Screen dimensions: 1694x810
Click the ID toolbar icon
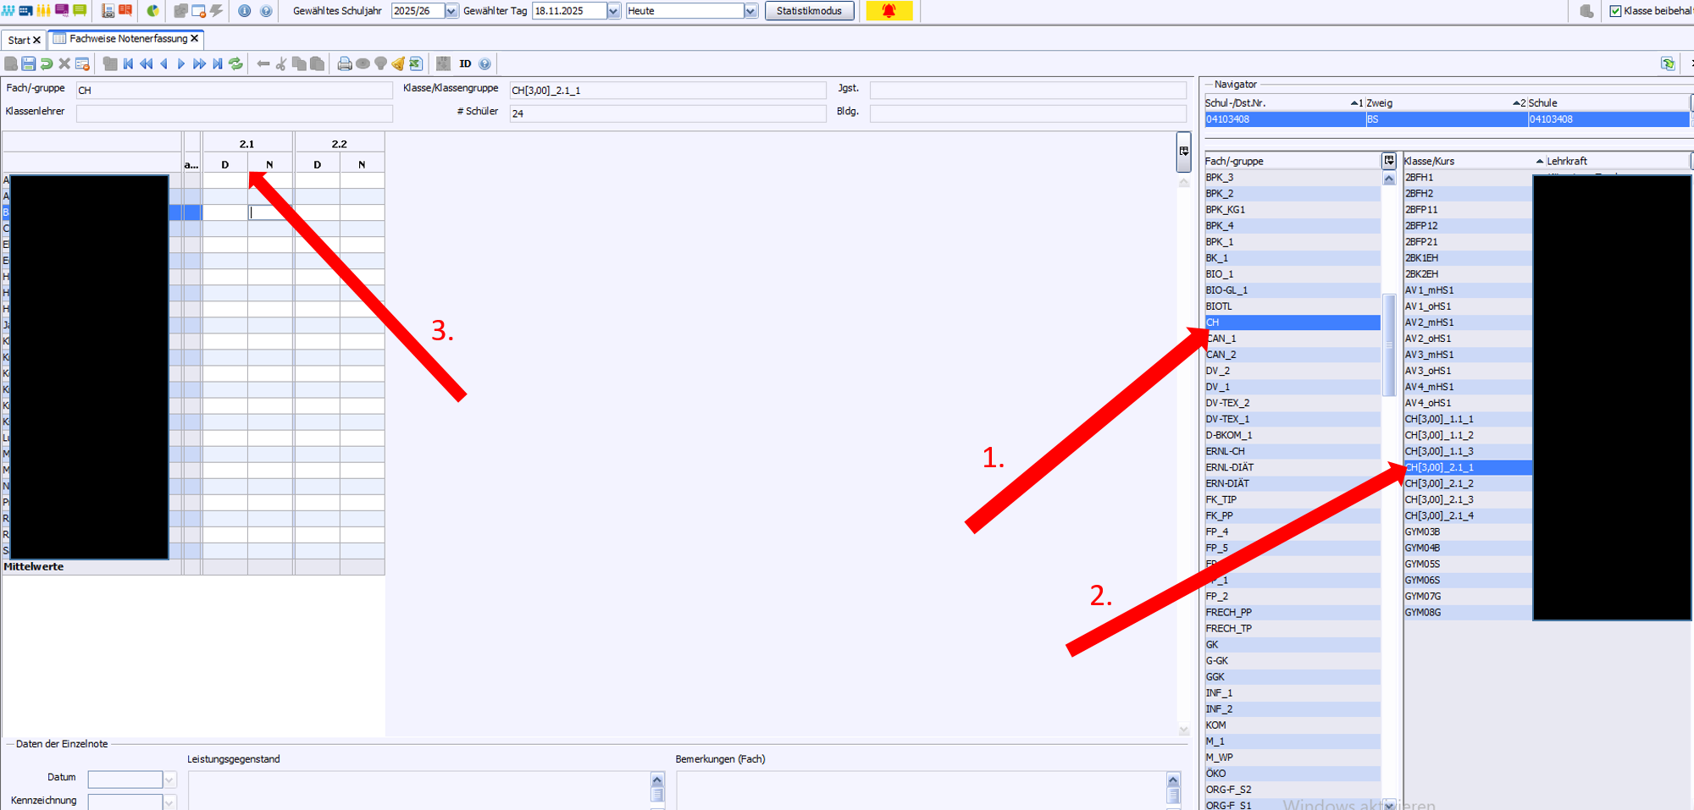(x=465, y=63)
